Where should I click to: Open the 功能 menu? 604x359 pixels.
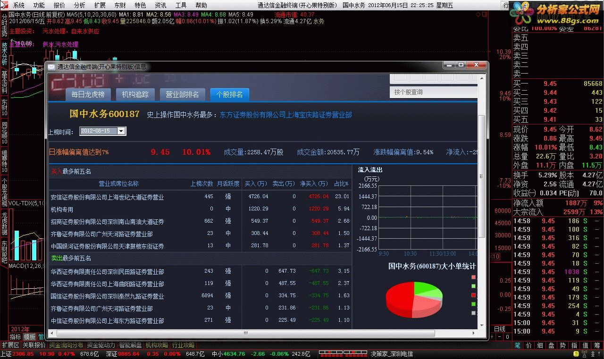click(39, 5)
